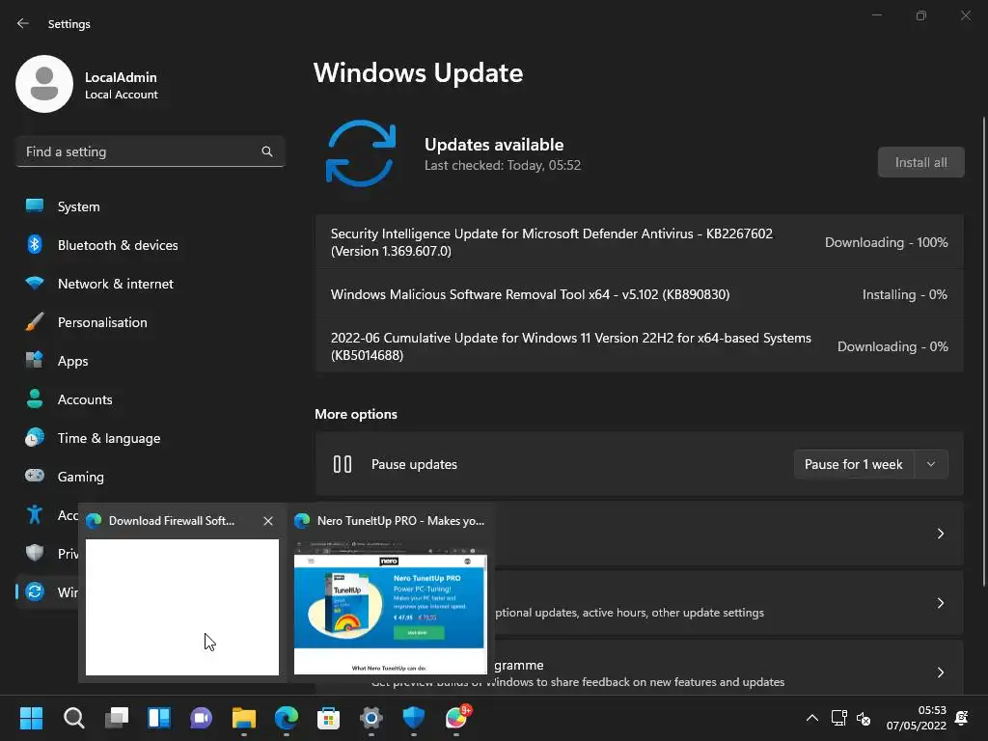Click the Settings page vertical scrollbar
The image size is (988, 741).
pos(983,352)
